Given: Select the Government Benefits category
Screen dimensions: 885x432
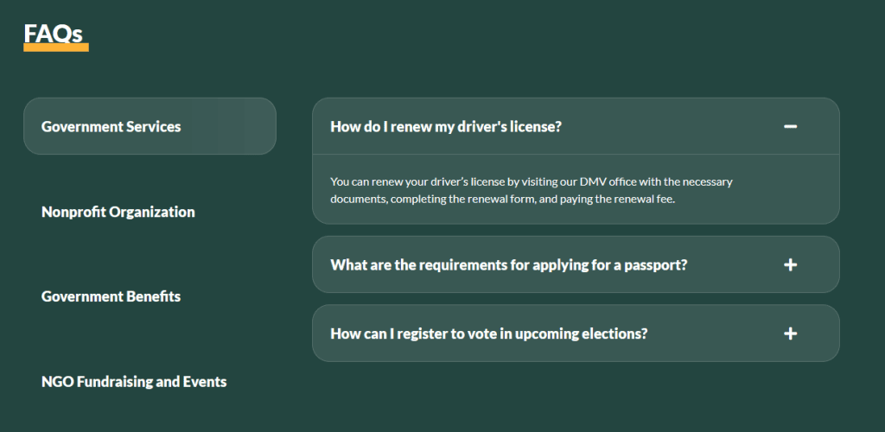Looking at the screenshot, I should pos(111,296).
